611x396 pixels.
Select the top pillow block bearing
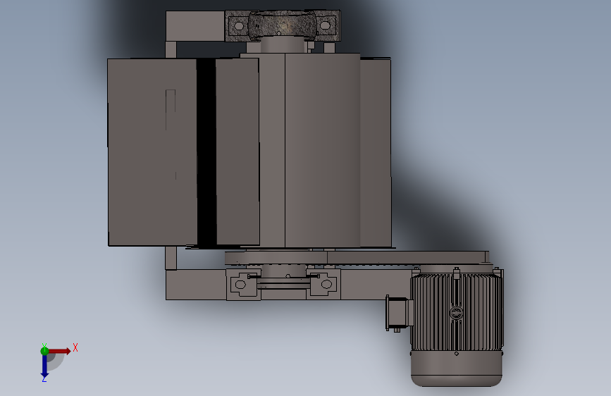282,26
